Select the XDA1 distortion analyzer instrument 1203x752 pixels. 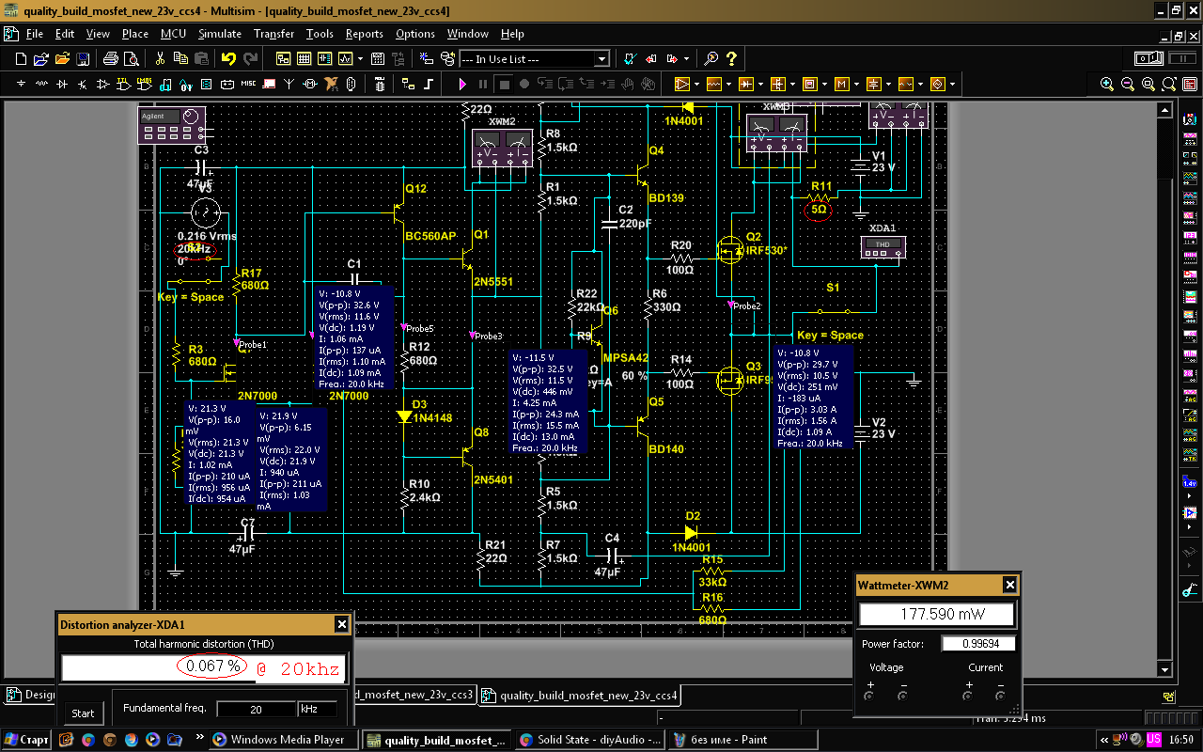click(883, 245)
